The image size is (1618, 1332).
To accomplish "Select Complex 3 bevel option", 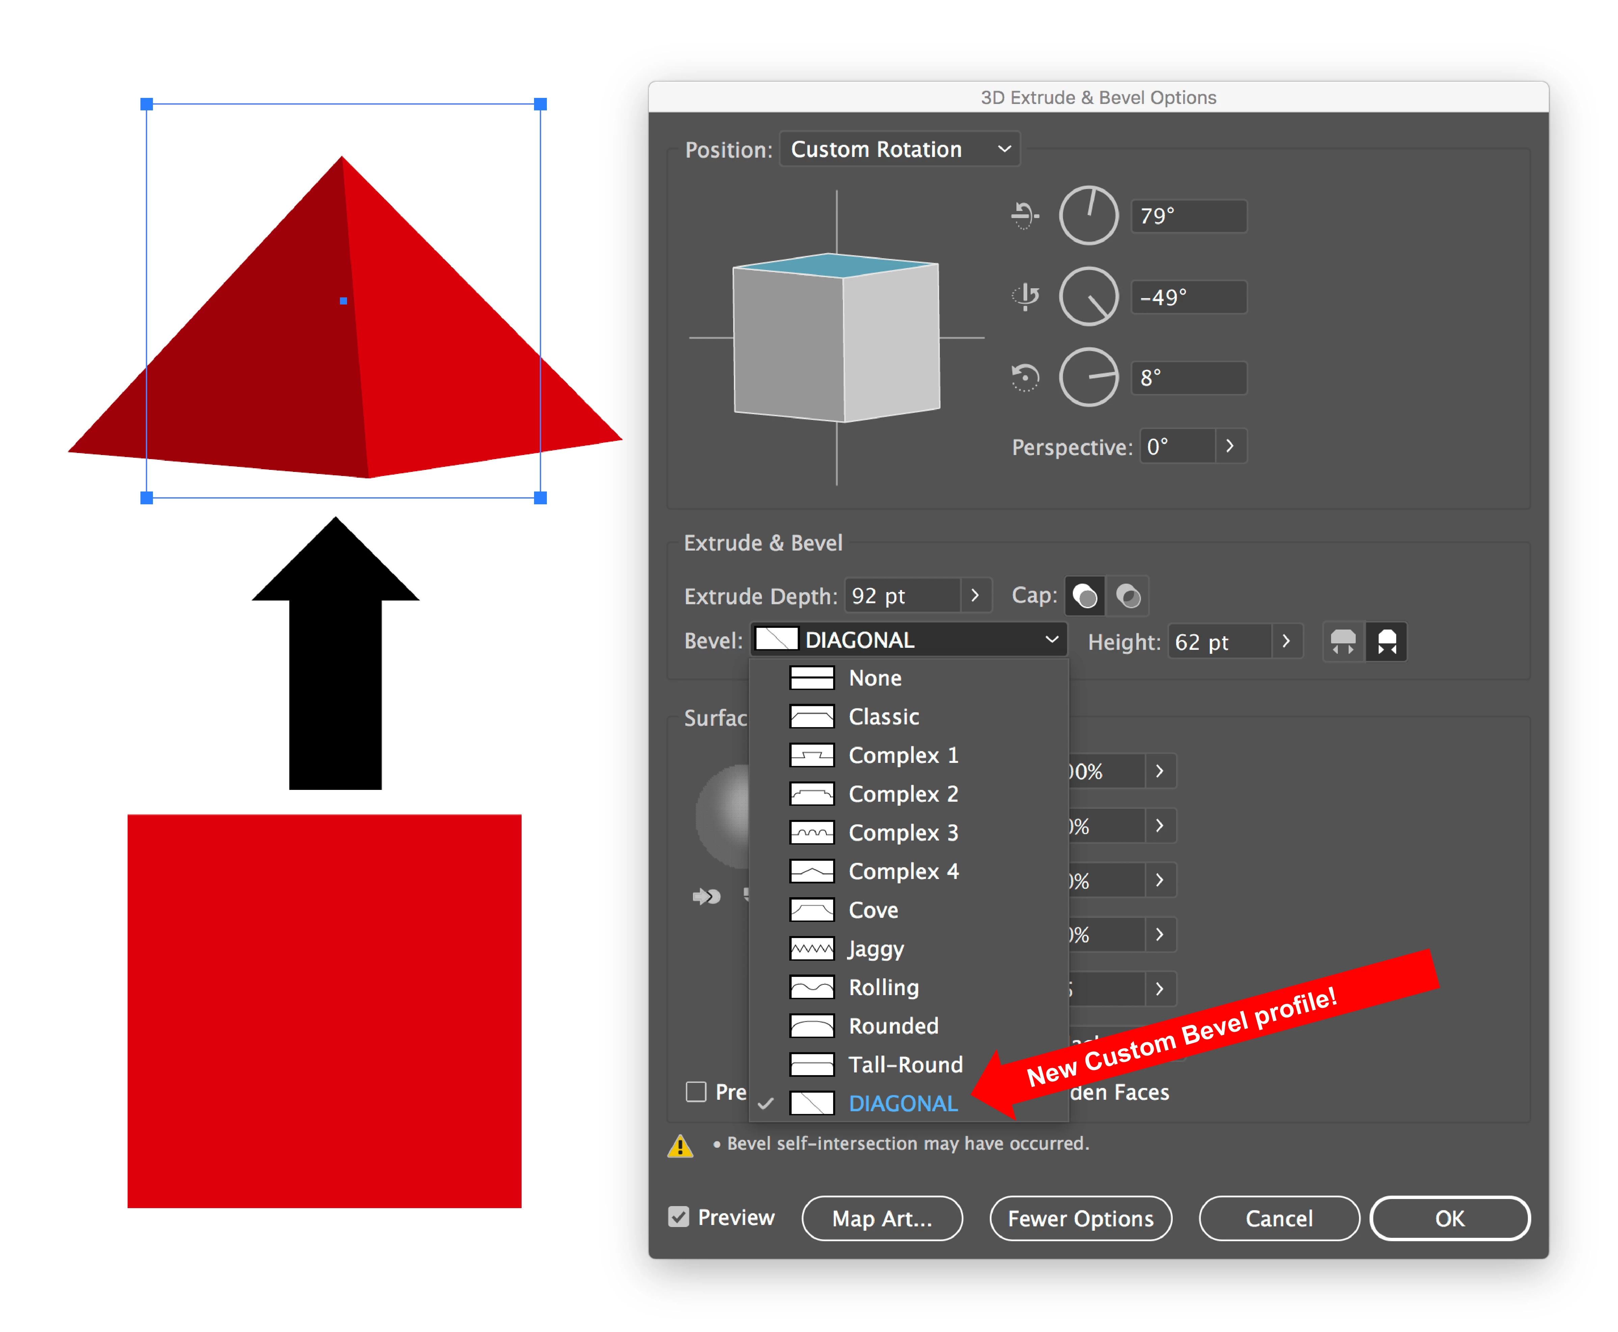I will point(903,832).
